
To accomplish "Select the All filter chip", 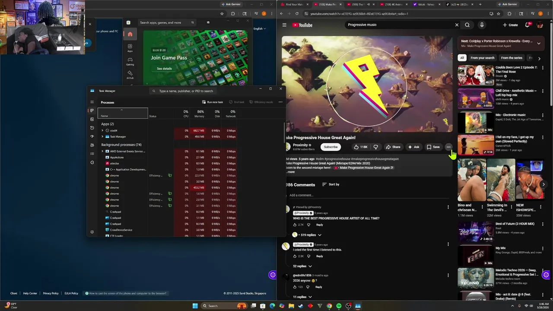I will 462,58.
